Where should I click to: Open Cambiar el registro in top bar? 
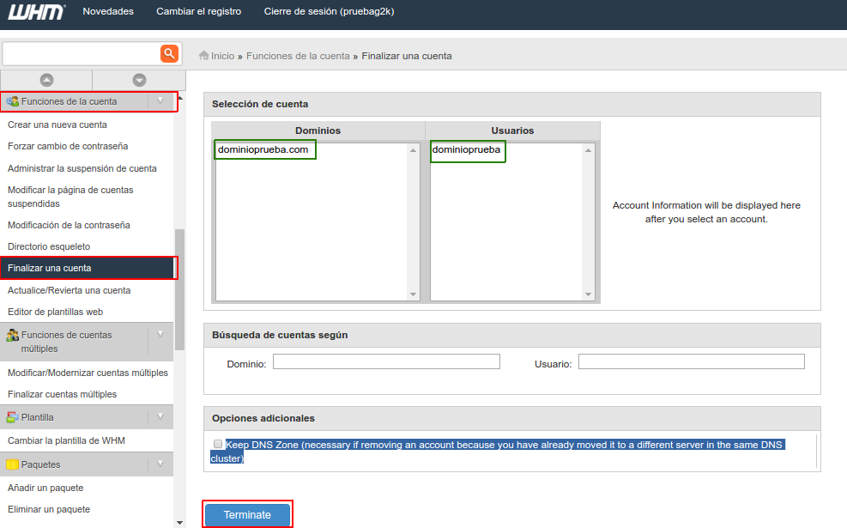(x=199, y=11)
